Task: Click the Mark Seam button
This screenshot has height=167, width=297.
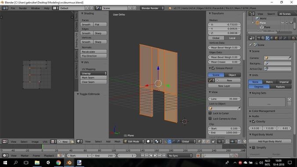Action: [x=94, y=78]
